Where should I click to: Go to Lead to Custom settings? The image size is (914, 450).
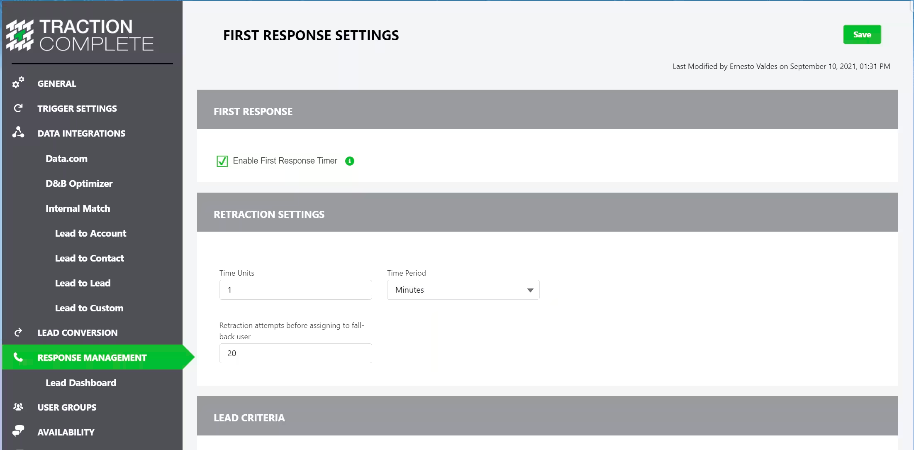pos(89,308)
